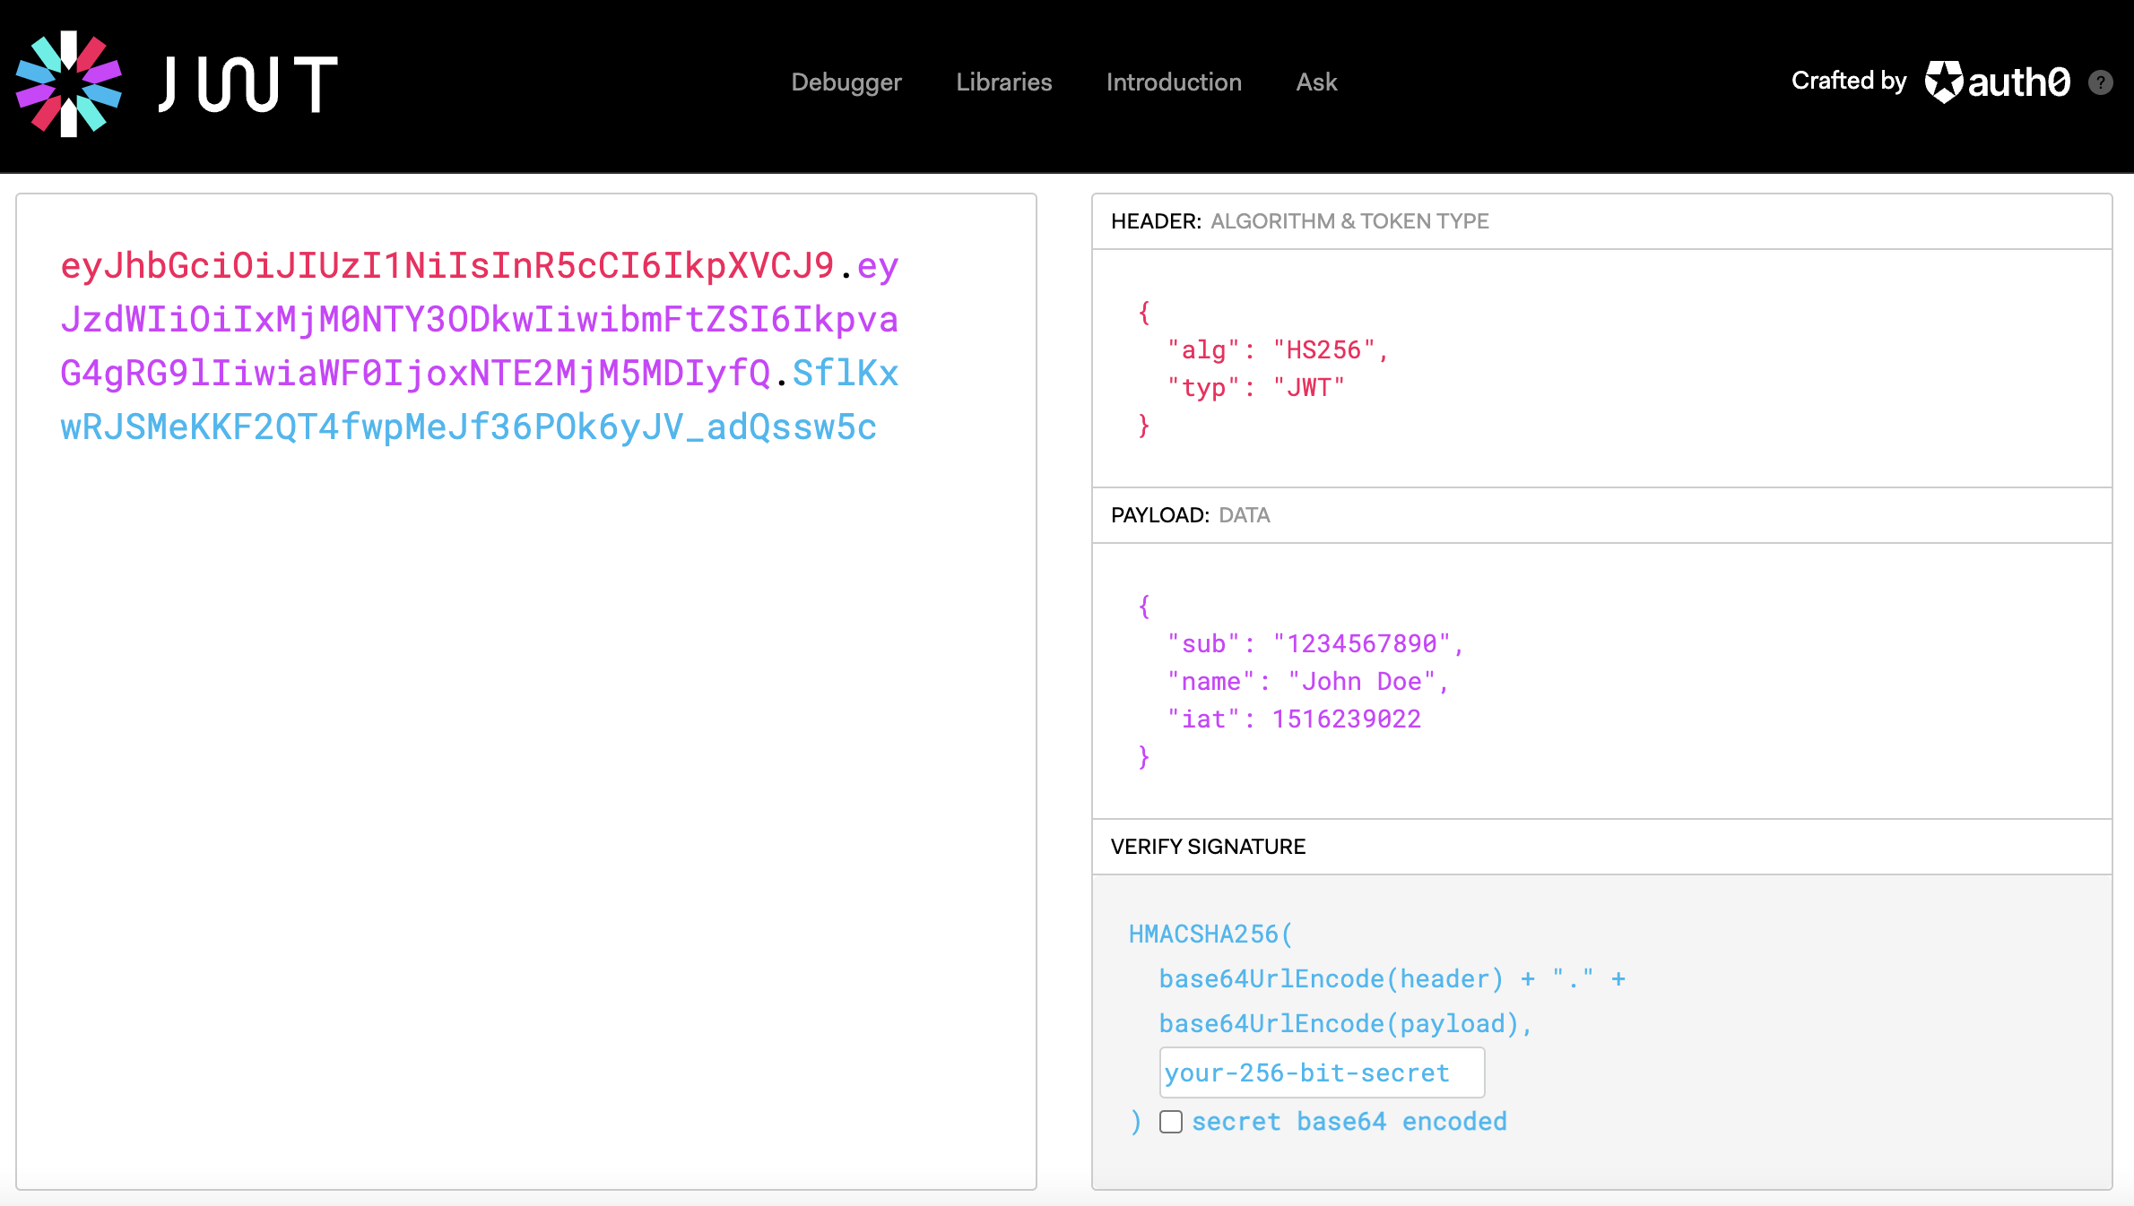Enable the secret base64 encoded checkbox
The height and width of the screenshot is (1206, 2134).
(1170, 1122)
